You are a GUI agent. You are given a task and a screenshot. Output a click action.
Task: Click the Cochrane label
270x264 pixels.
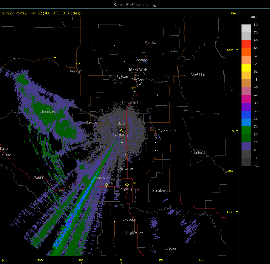(101, 178)
